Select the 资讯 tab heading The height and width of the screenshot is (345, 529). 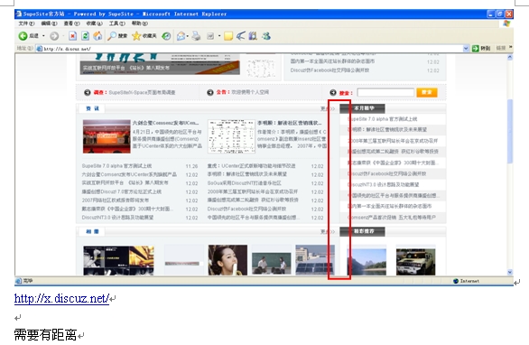pyautogui.click(x=92, y=108)
